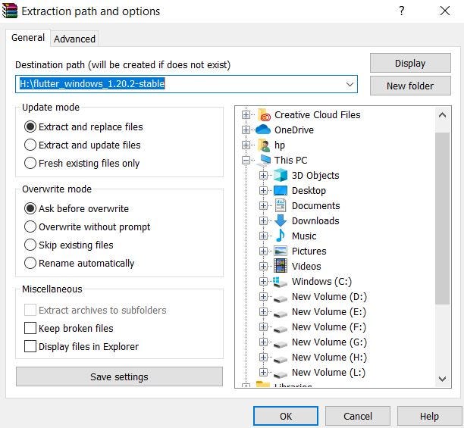Screen dimensions: 464x428
Task: Click the Save settings button
Action: [x=119, y=376]
